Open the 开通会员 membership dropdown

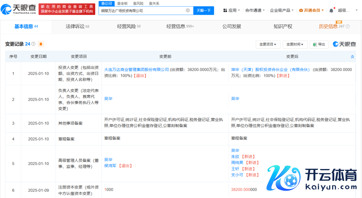[x=311, y=10]
